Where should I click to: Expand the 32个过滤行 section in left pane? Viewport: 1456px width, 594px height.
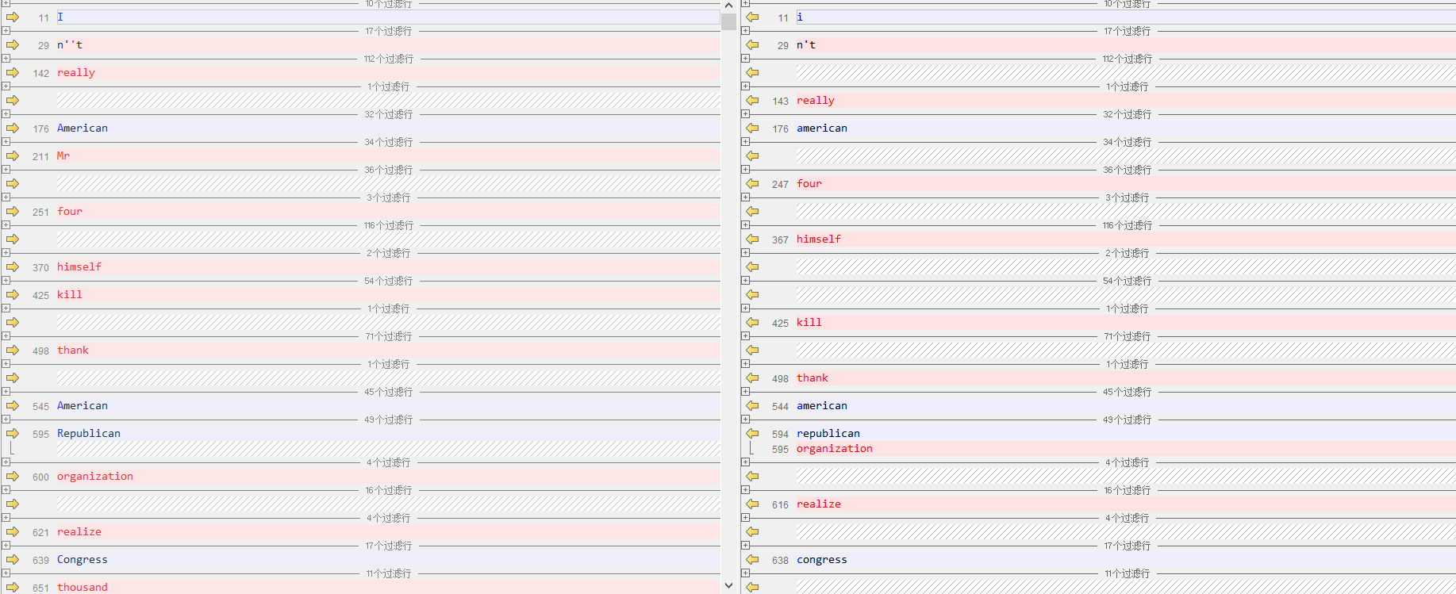(6, 114)
